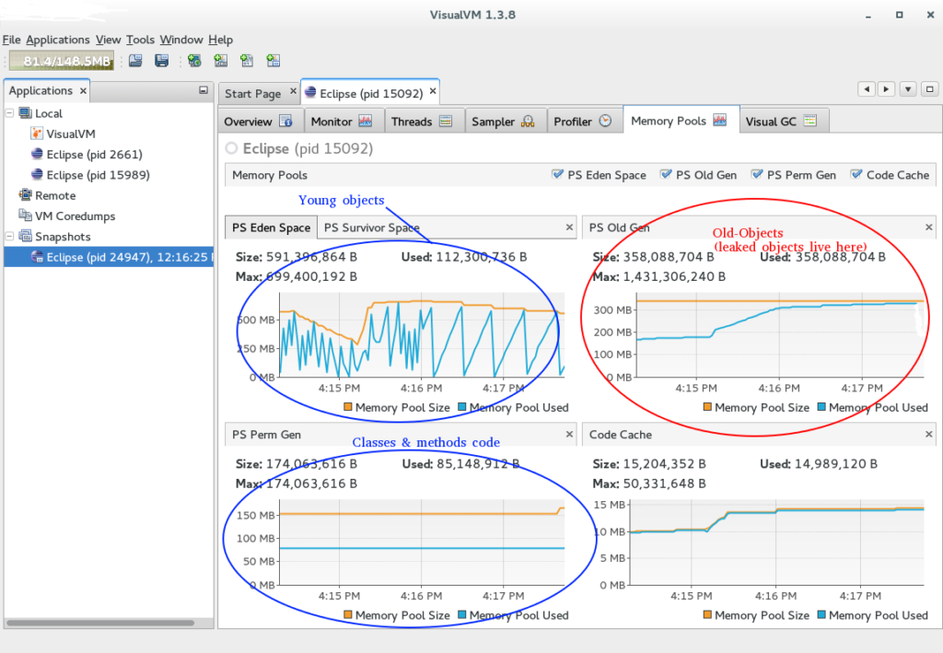Switch to PS Survivor Space view

[372, 227]
